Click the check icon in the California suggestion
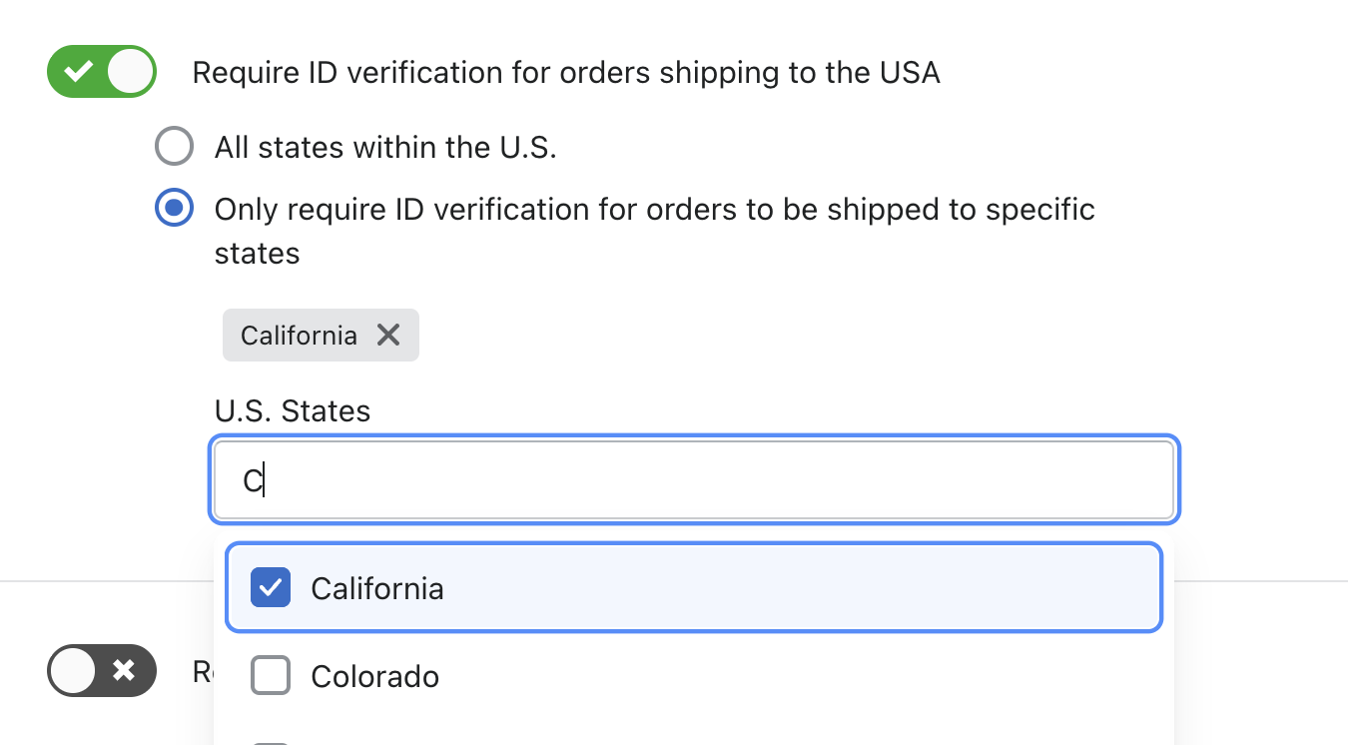1348x745 pixels. point(270,587)
